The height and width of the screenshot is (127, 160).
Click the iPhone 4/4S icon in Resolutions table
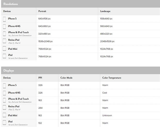click(4, 27)
